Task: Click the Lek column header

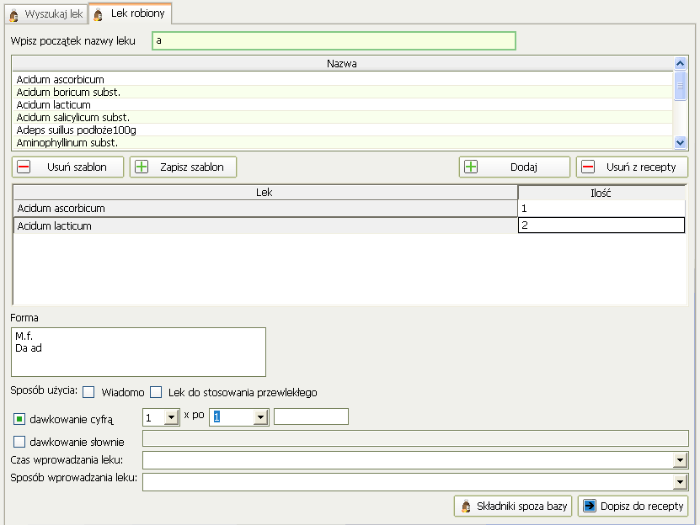Action: click(x=265, y=192)
